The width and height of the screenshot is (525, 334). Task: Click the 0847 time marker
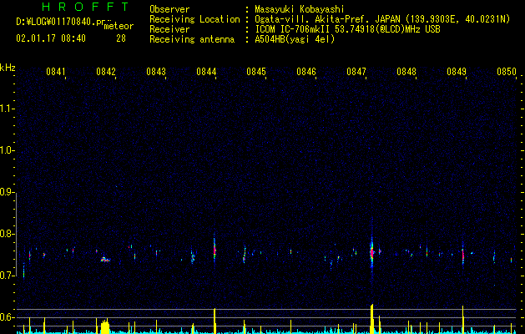356,72
